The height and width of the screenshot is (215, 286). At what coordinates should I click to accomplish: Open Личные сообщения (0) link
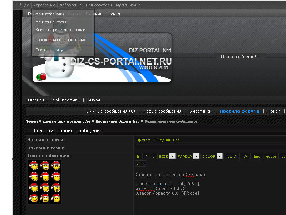(111, 111)
